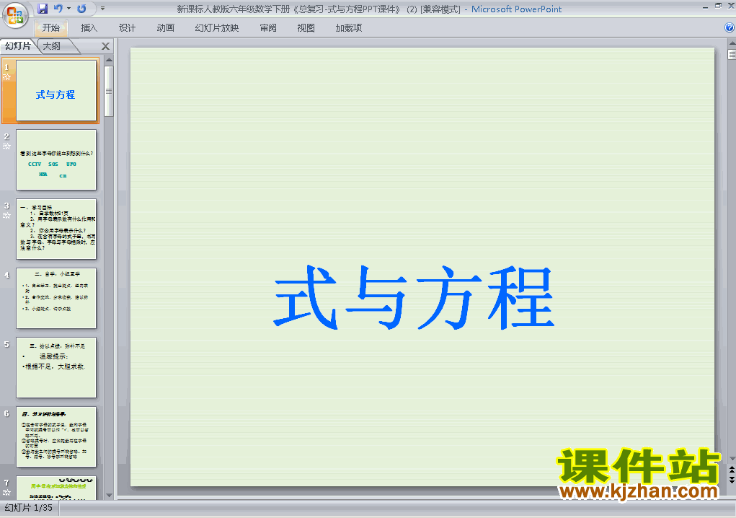Screen dimensions: 736x518
Task: Select slide 1 thumbnail 式与方程
Action: [56, 90]
